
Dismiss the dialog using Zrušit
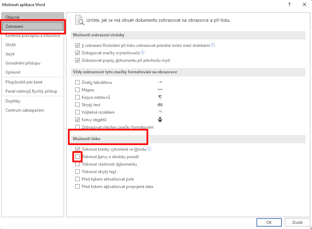point(297,222)
